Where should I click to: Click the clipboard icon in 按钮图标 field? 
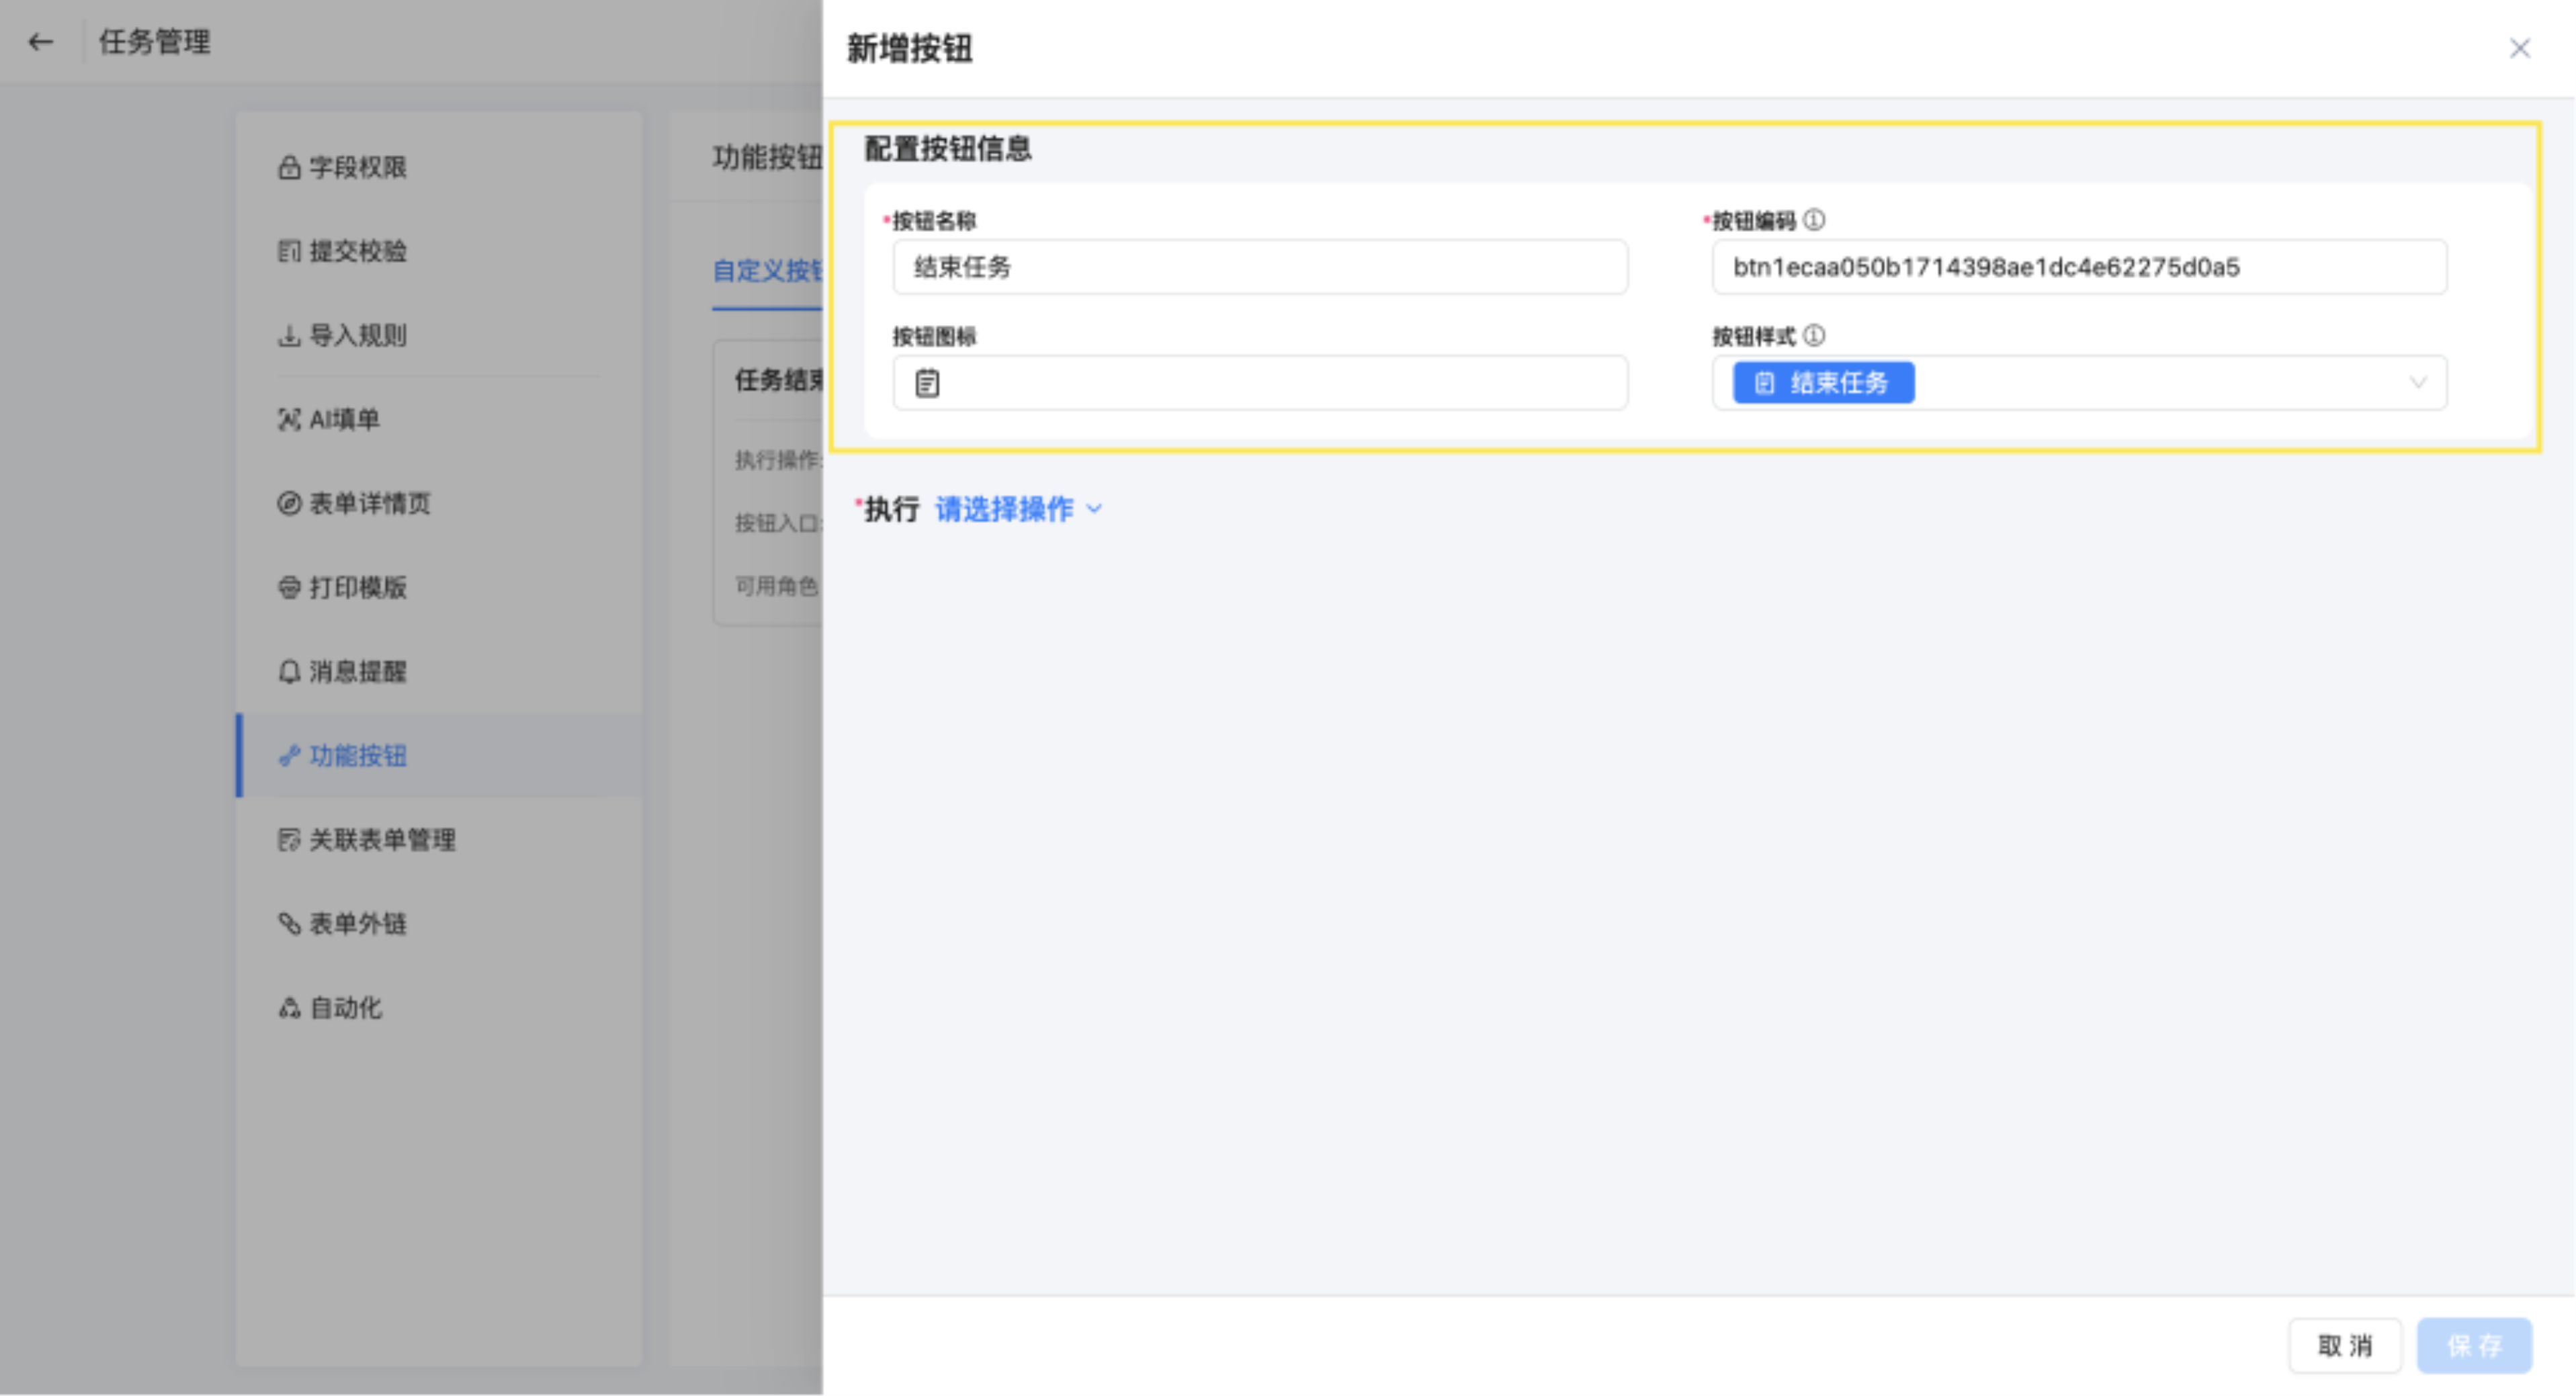927,383
